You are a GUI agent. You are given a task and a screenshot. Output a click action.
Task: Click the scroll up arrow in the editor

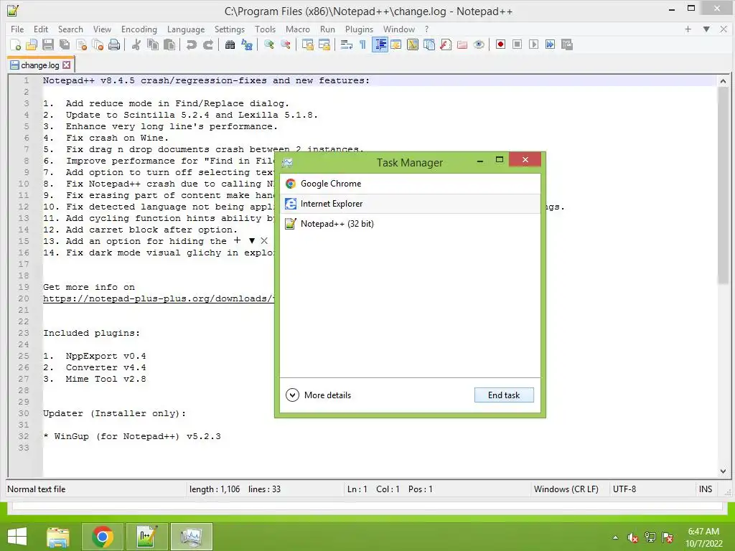723,81
